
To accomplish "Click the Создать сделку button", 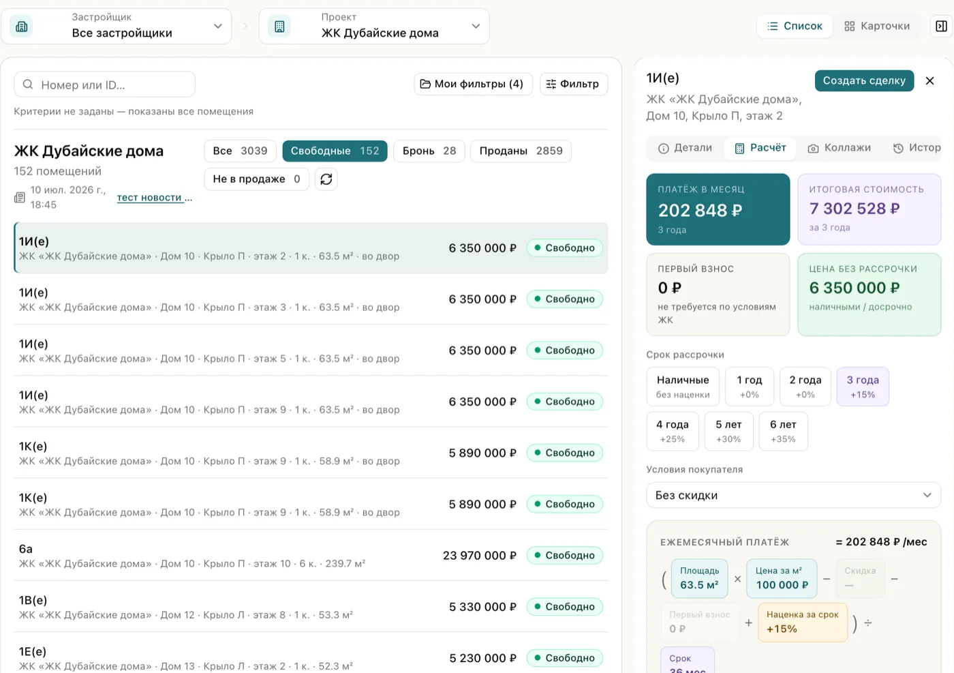I will tap(864, 80).
